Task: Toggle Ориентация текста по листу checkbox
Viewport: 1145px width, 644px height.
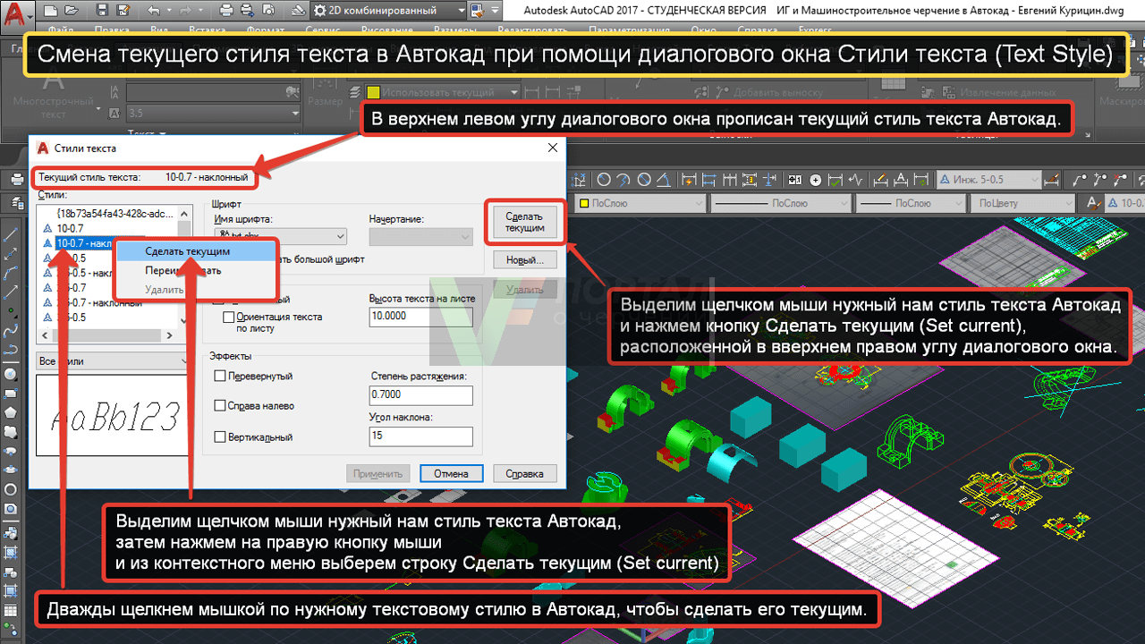Action: point(228,318)
